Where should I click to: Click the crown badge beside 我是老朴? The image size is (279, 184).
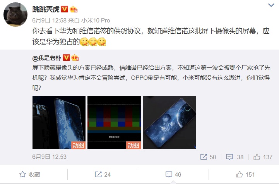click(x=75, y=58)
